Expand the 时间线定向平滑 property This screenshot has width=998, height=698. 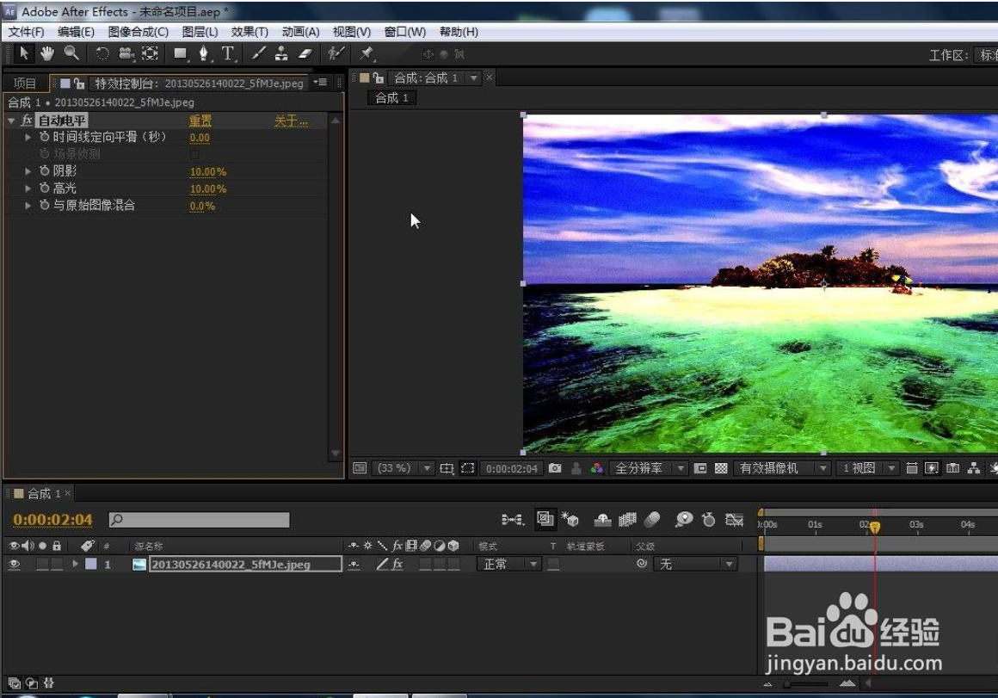[28, 136]
